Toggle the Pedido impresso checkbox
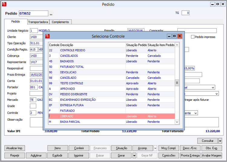The height and width of the screenshot is (162, 227). coord(193,37)
